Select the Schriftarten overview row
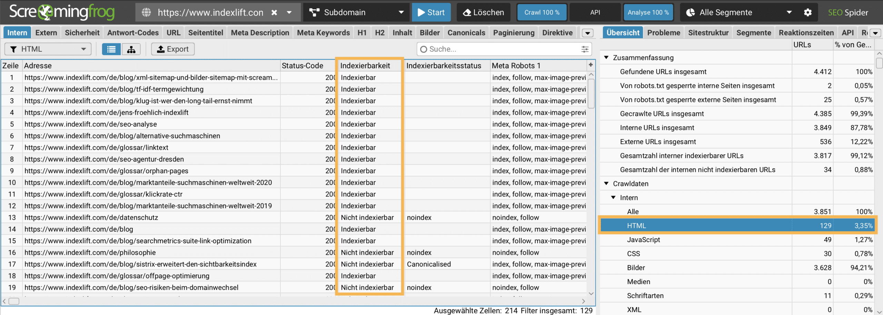 pyautogui.click(x=737, y=296)
